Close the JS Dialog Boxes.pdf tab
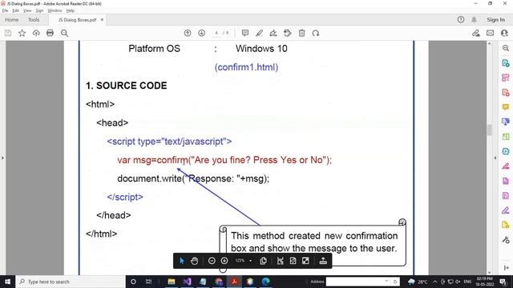Image resolution: width=513 pixels, height=288 pixels. 102,19
